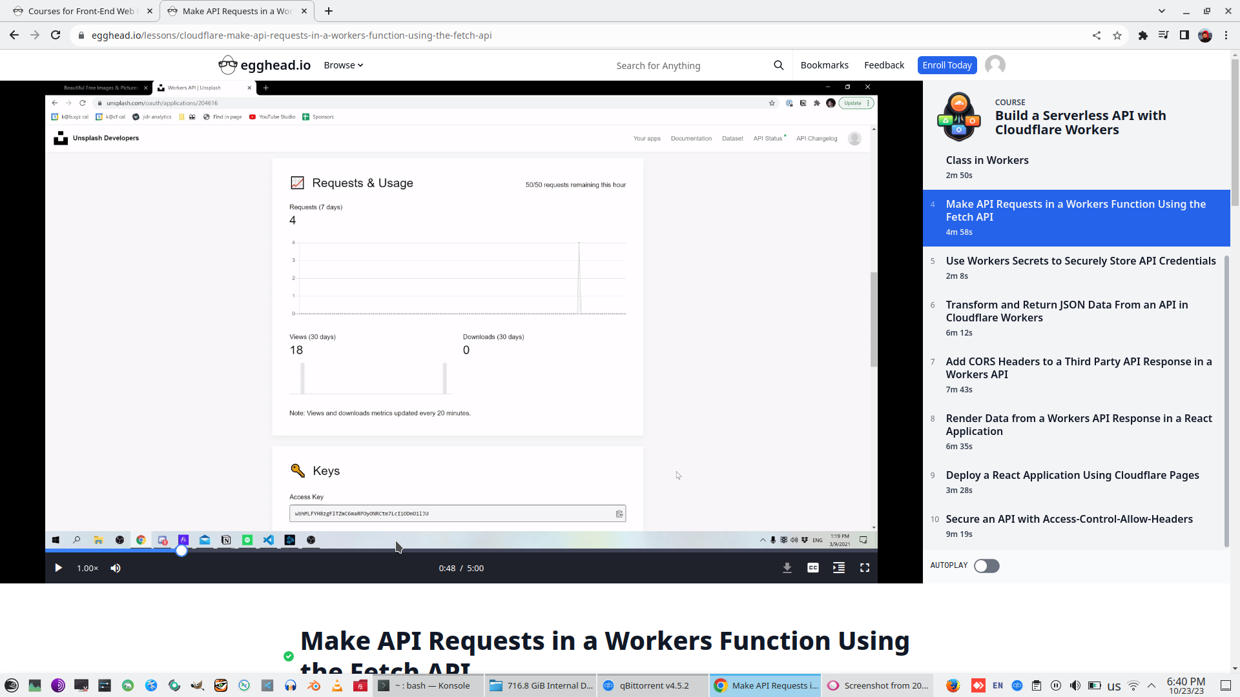Click the search magnifier icon
Image resolution: width=1240 pixels, height=697 pixels.
point(778,65)
